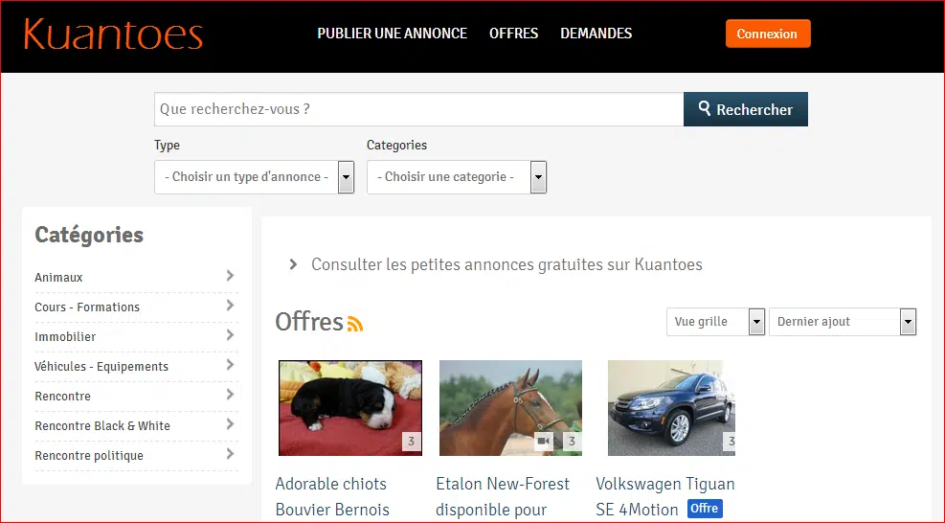Click the photo count badge on puppy image
Viewport: 945px width, 523px height.
point(411,441)
